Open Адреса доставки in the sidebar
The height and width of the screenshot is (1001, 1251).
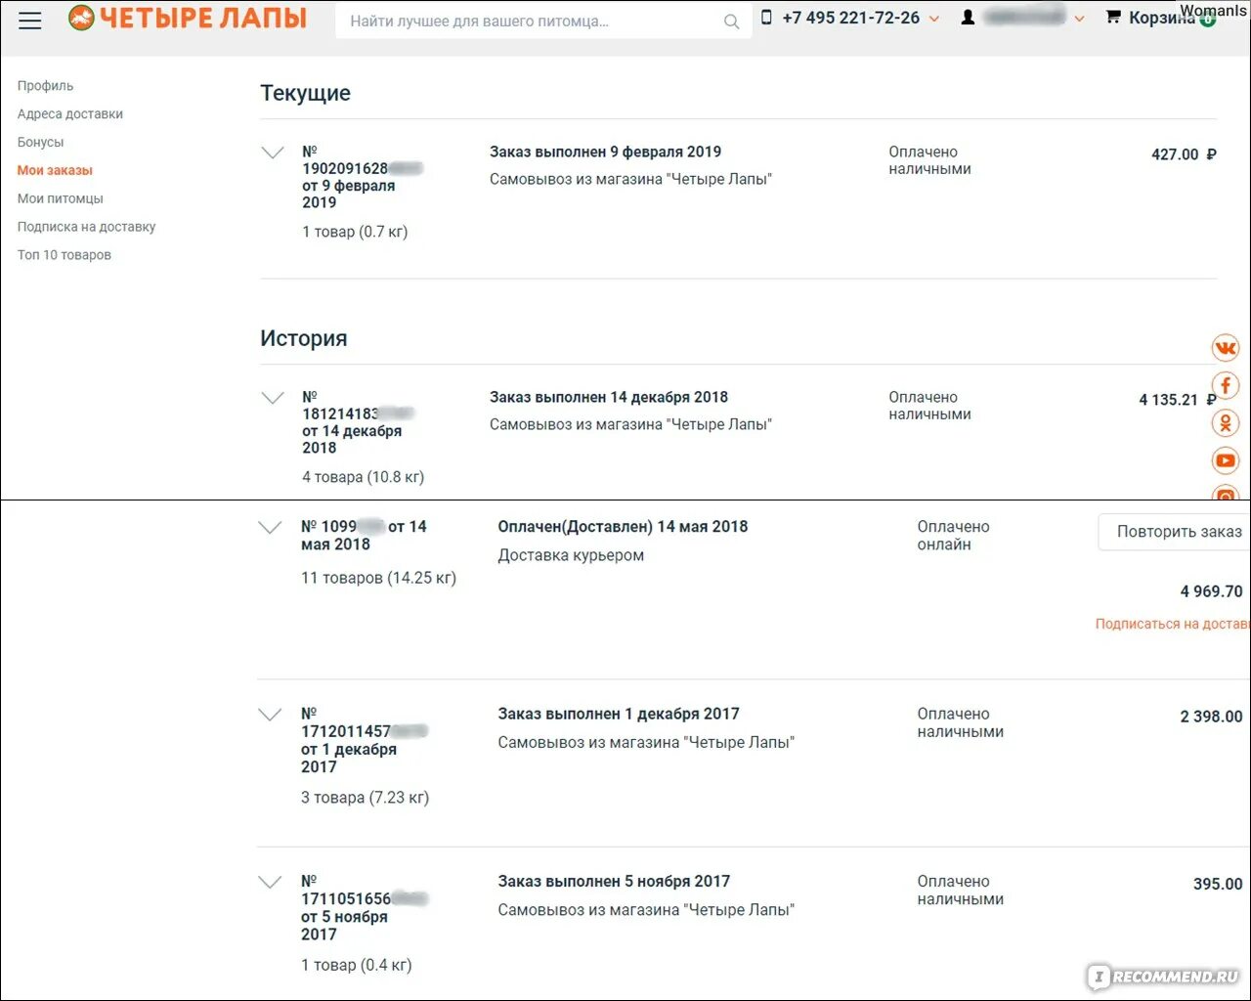coord(70,114)
